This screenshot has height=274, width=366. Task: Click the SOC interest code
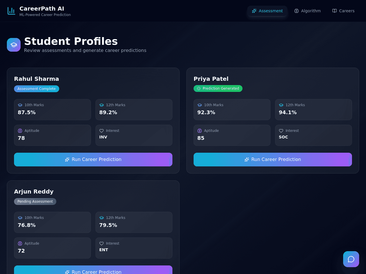283,137
